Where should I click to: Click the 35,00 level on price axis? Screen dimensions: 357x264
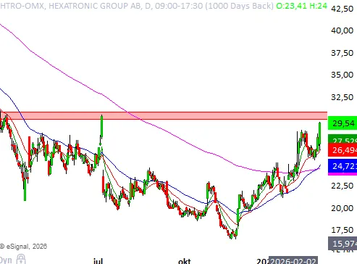[x=342, y=75]
